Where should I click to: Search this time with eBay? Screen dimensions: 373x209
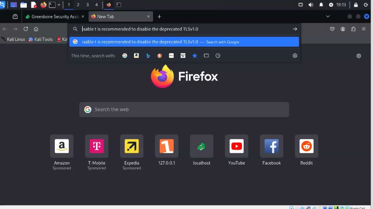(x=171, y=56)
